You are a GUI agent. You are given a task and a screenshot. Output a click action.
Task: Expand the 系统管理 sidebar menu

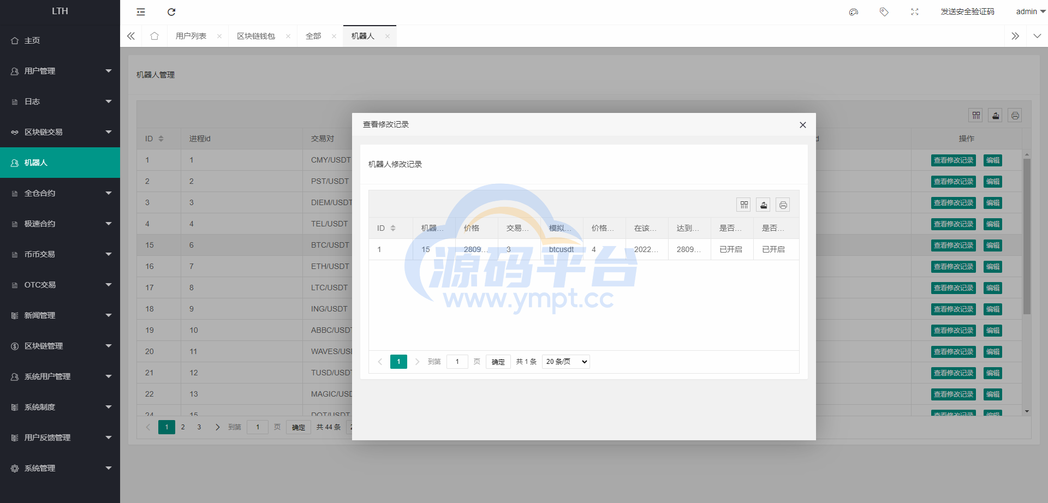pyautogui.click(x=60, y=468)
